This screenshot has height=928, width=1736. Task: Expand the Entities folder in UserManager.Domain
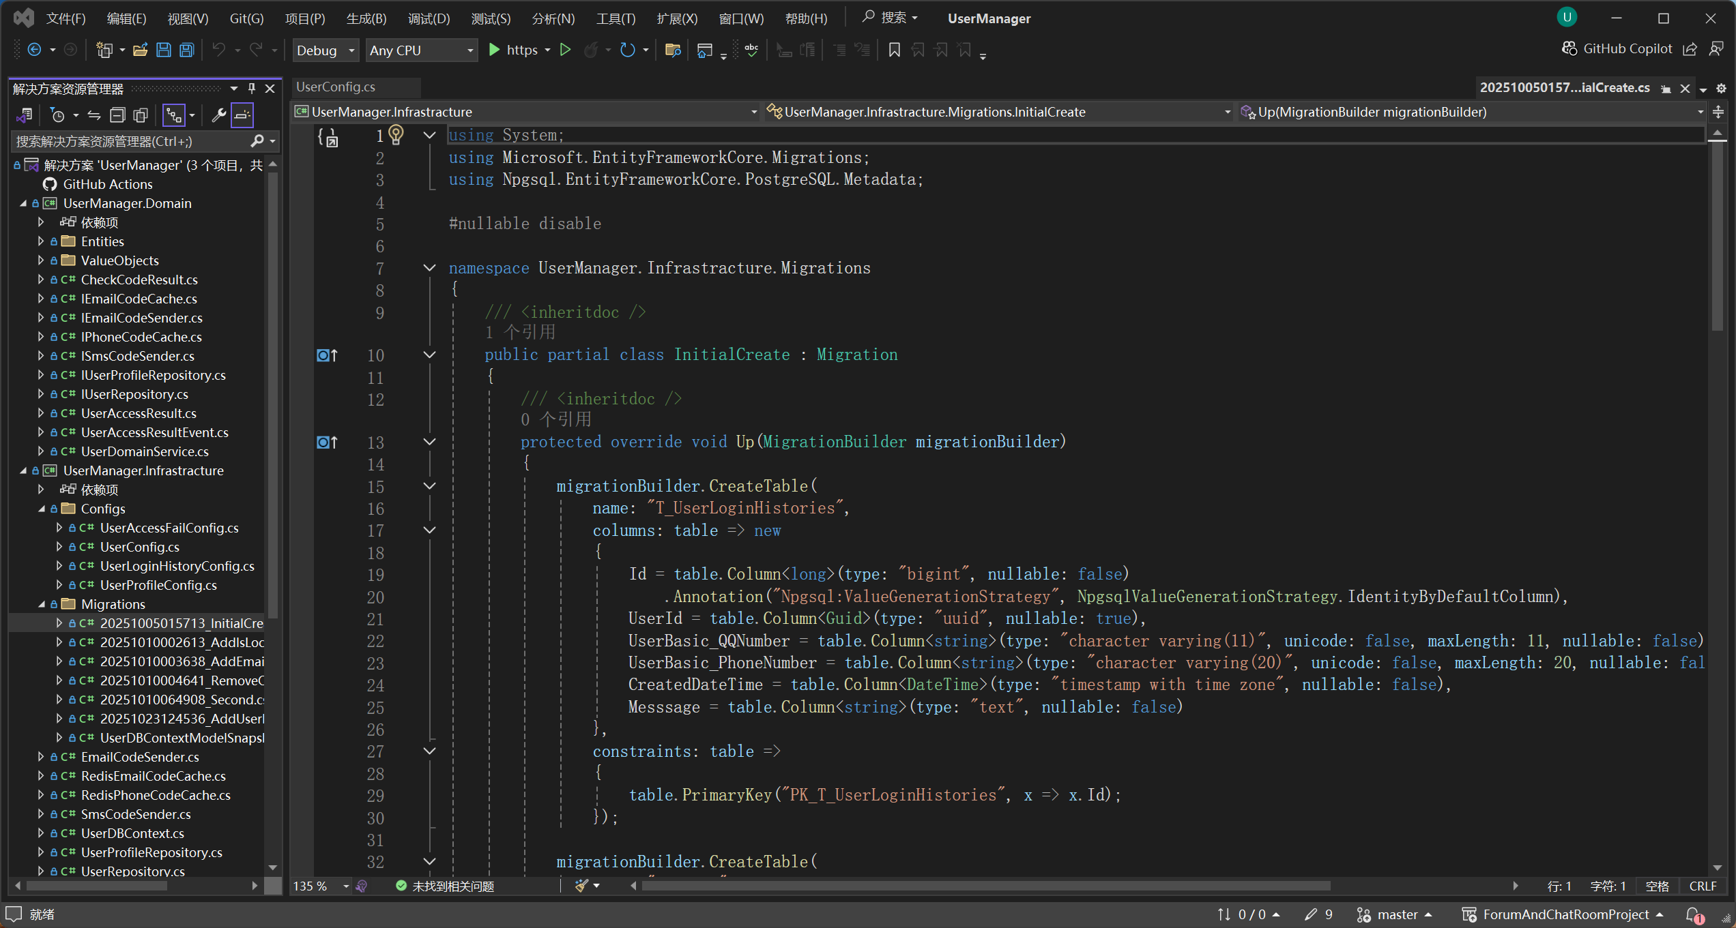(41, 241)
